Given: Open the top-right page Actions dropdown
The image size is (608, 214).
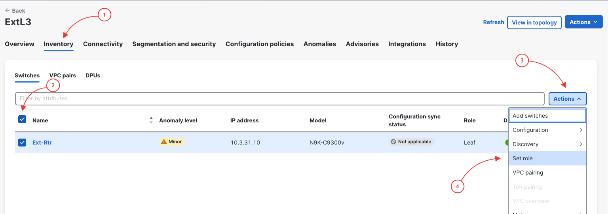Looking at the screenshot, I should coord(583,22).
